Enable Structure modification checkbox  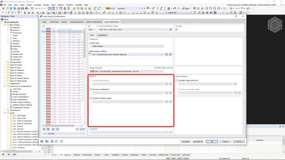click(90, 89)
